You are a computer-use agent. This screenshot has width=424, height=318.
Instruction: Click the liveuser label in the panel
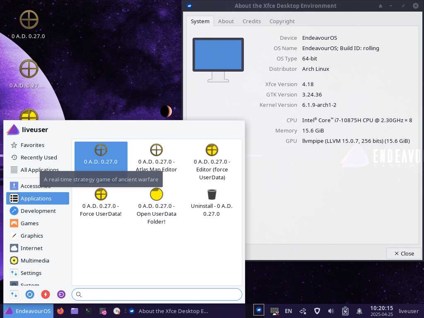coord(409,311)
